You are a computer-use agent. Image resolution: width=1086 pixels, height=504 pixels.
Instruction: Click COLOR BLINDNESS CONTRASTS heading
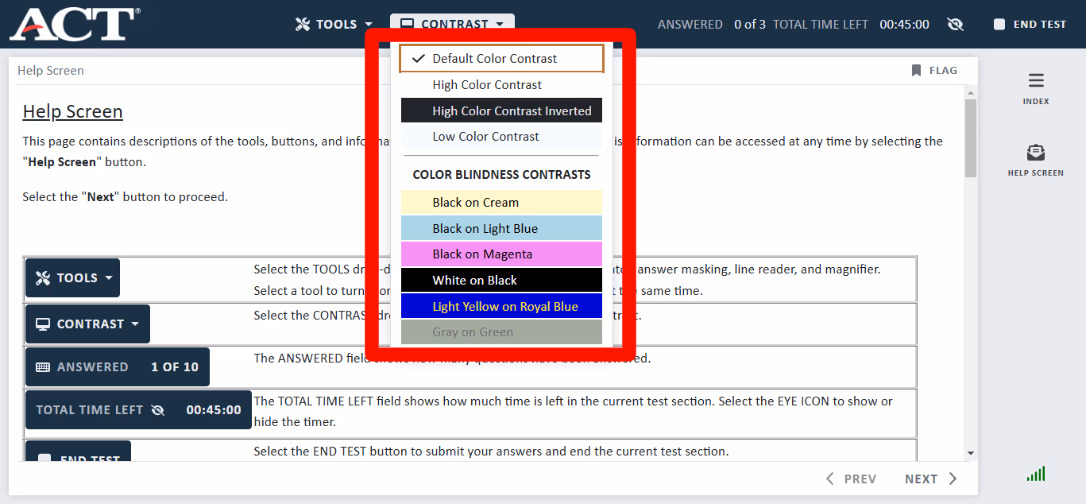coord(501,175)
